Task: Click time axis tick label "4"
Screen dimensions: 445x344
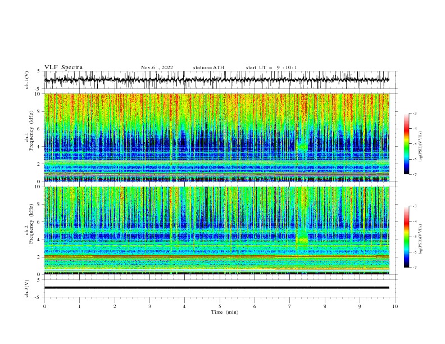Action: (x=184, y=306)
